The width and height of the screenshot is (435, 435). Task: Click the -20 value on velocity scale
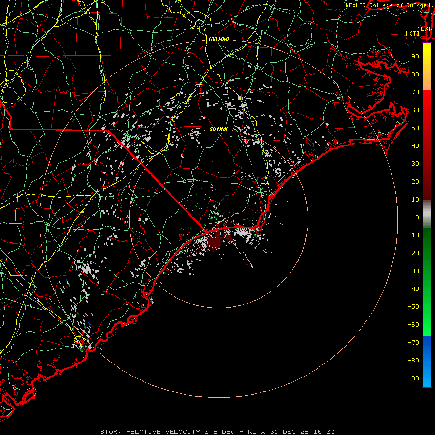(x=413, y=253)
